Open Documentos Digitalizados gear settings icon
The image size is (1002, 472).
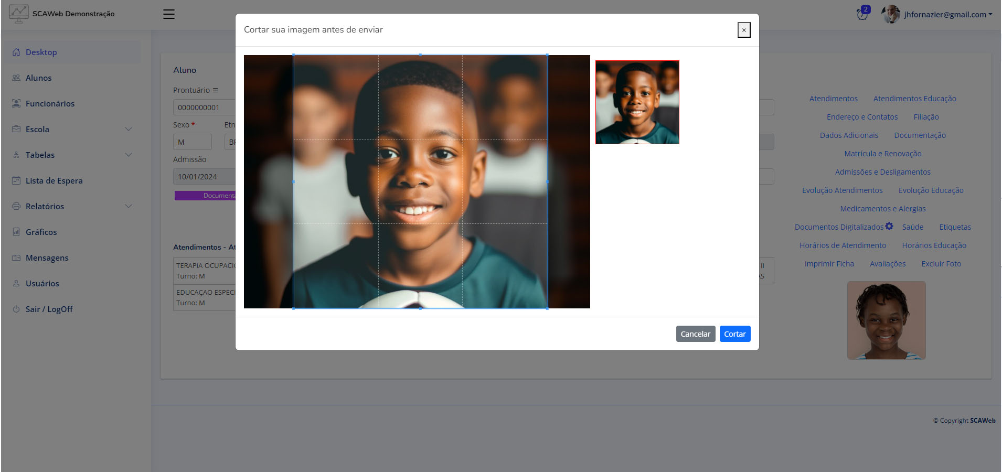tap(889, 226)
